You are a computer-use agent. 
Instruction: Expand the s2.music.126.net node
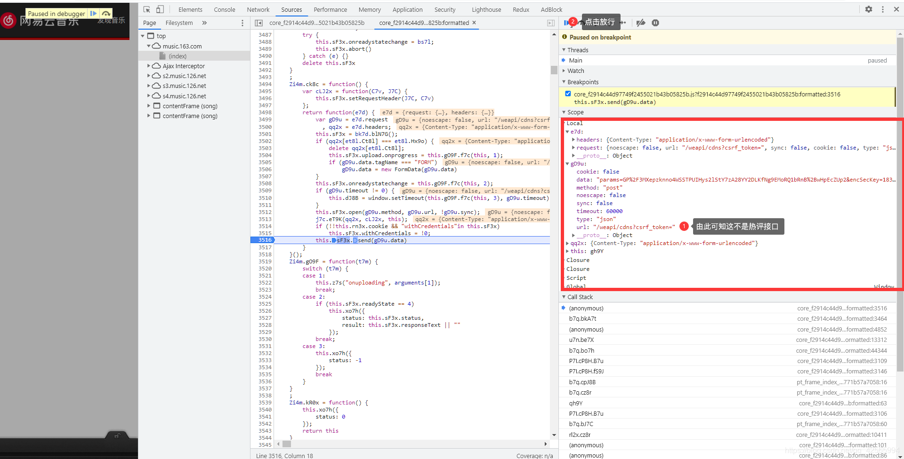coord(149,76)
